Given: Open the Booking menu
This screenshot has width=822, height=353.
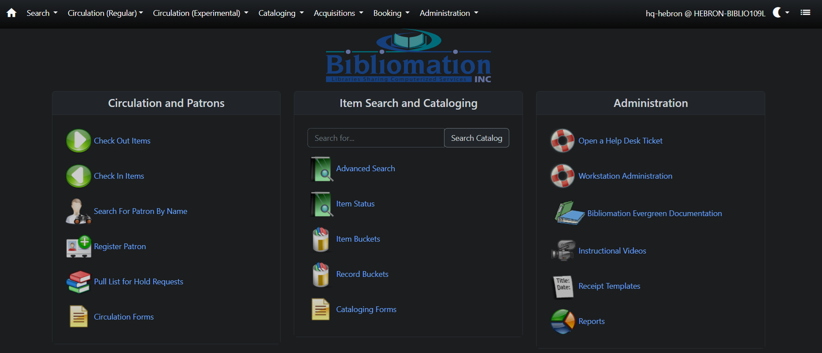Looking at the screenshot, I should (391, 13).
